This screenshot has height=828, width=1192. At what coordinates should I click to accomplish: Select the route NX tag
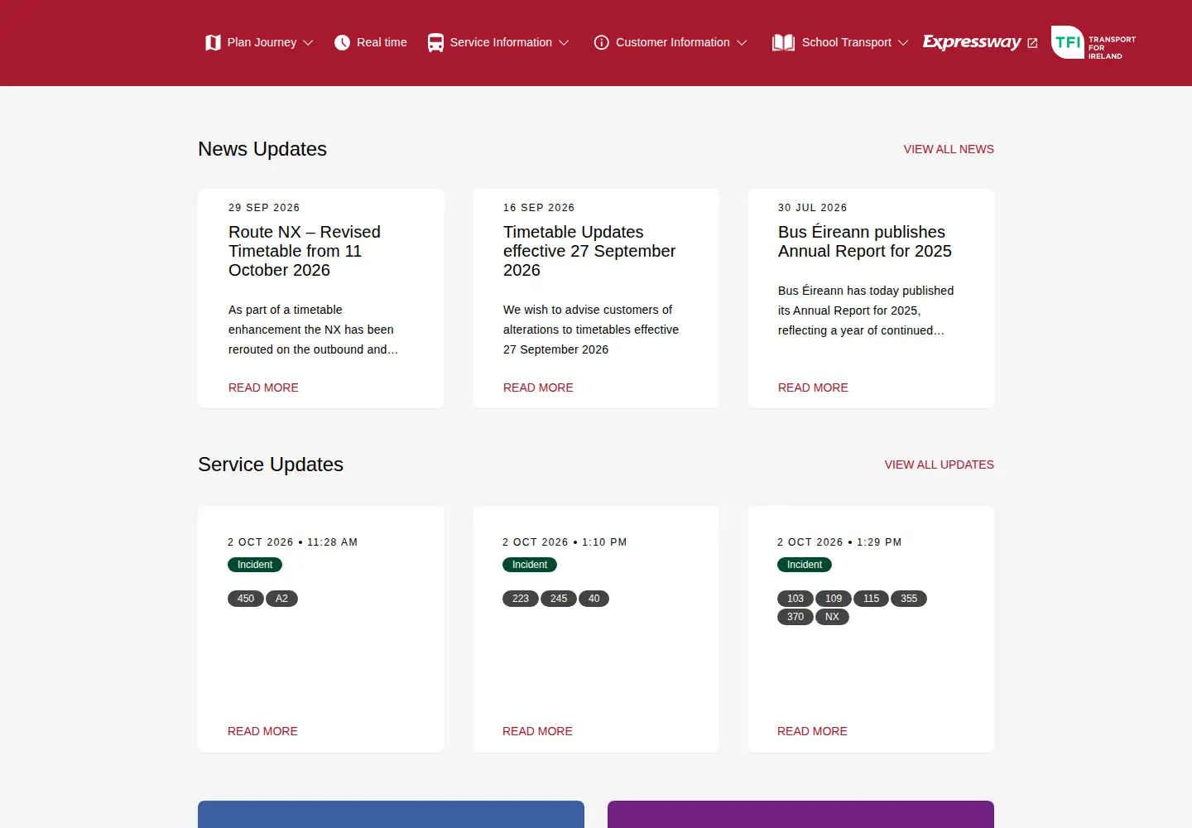tap(833, 617)
